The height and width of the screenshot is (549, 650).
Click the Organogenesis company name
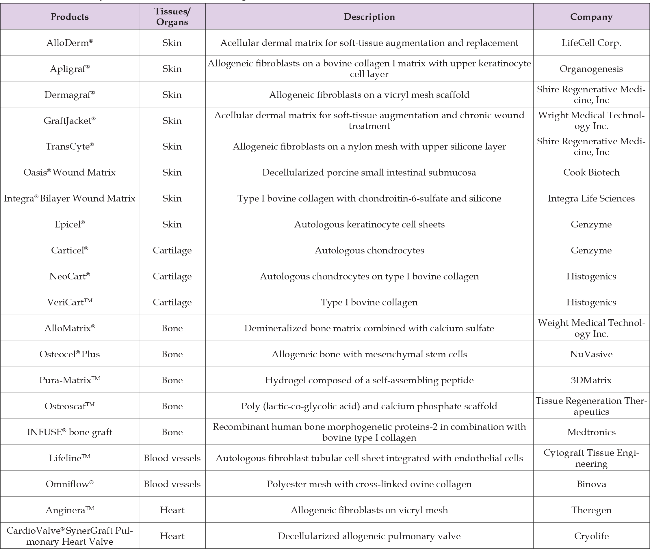[x=591, y=69]
